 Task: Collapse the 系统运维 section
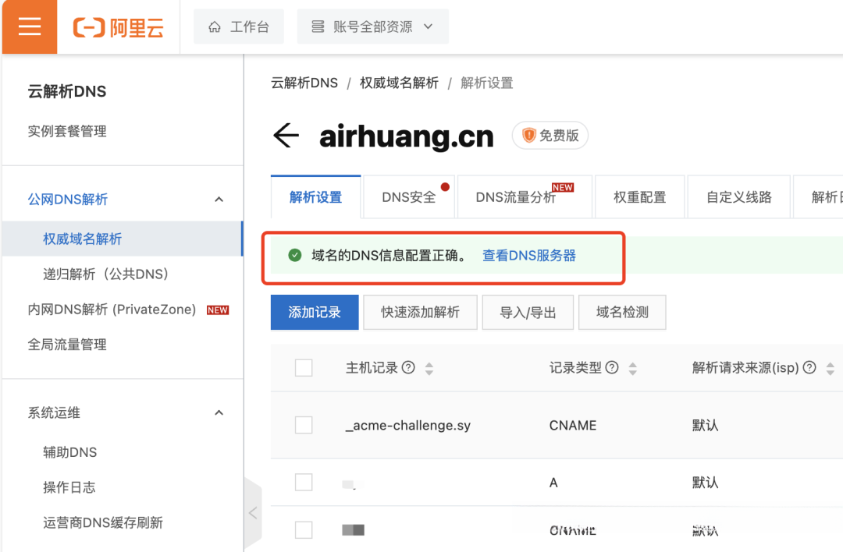pyautogui.click(x=219, y=412)
